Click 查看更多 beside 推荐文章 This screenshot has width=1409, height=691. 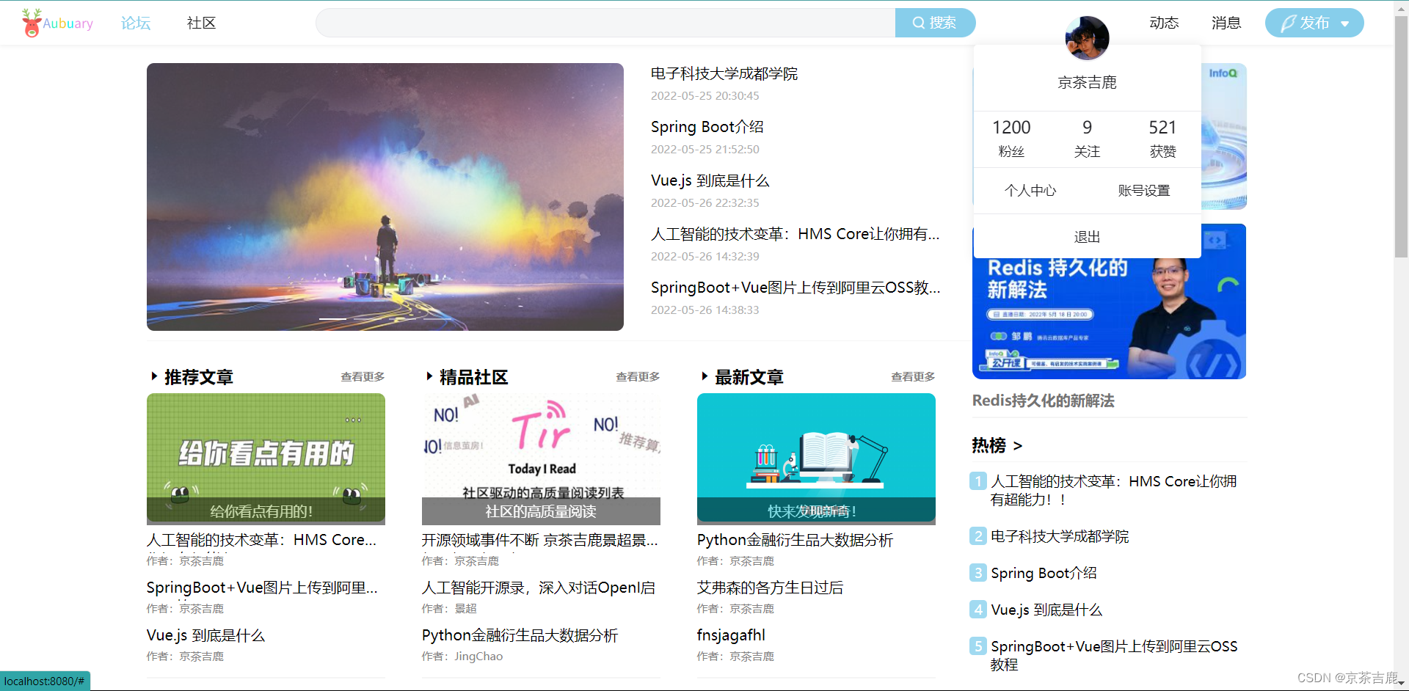click(x=363, y=376)
